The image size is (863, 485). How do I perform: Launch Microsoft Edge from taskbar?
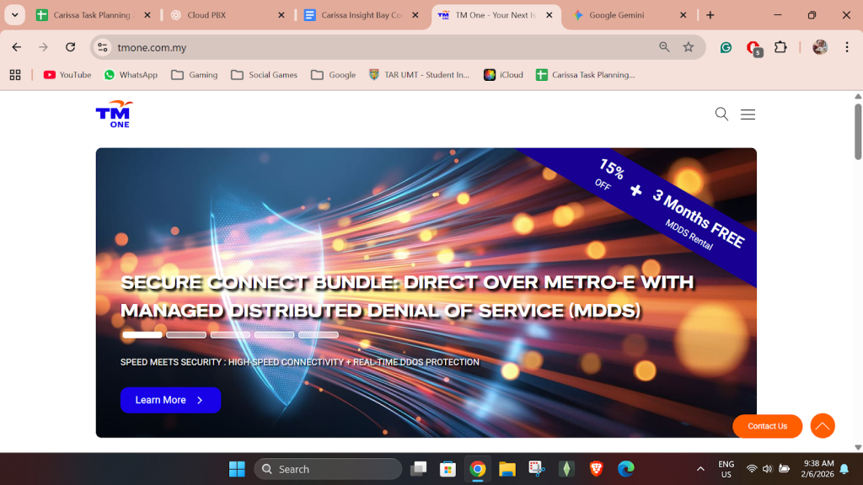click(x=626, y=469)
